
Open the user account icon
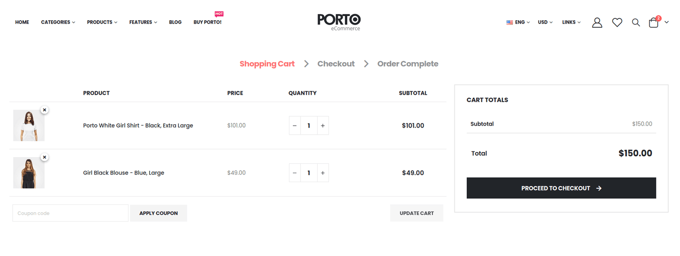click(597, 22)
